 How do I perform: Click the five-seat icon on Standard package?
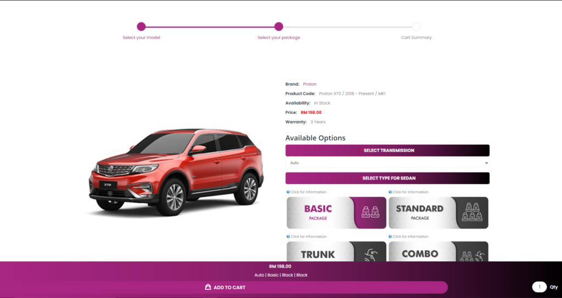(x=473, y=212)
